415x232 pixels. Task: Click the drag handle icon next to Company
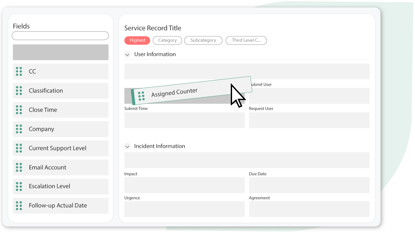click(19, 129)
